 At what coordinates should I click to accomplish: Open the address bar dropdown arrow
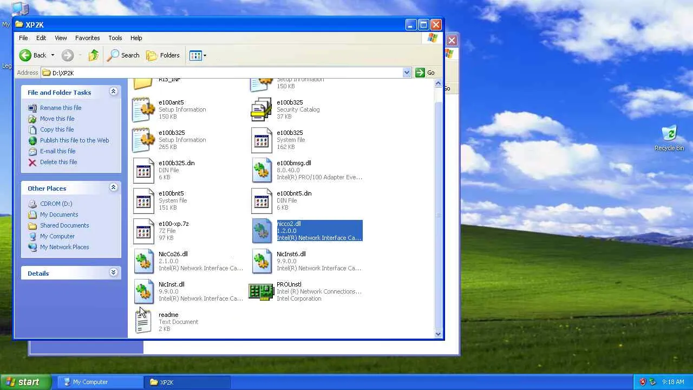point(407,73)
